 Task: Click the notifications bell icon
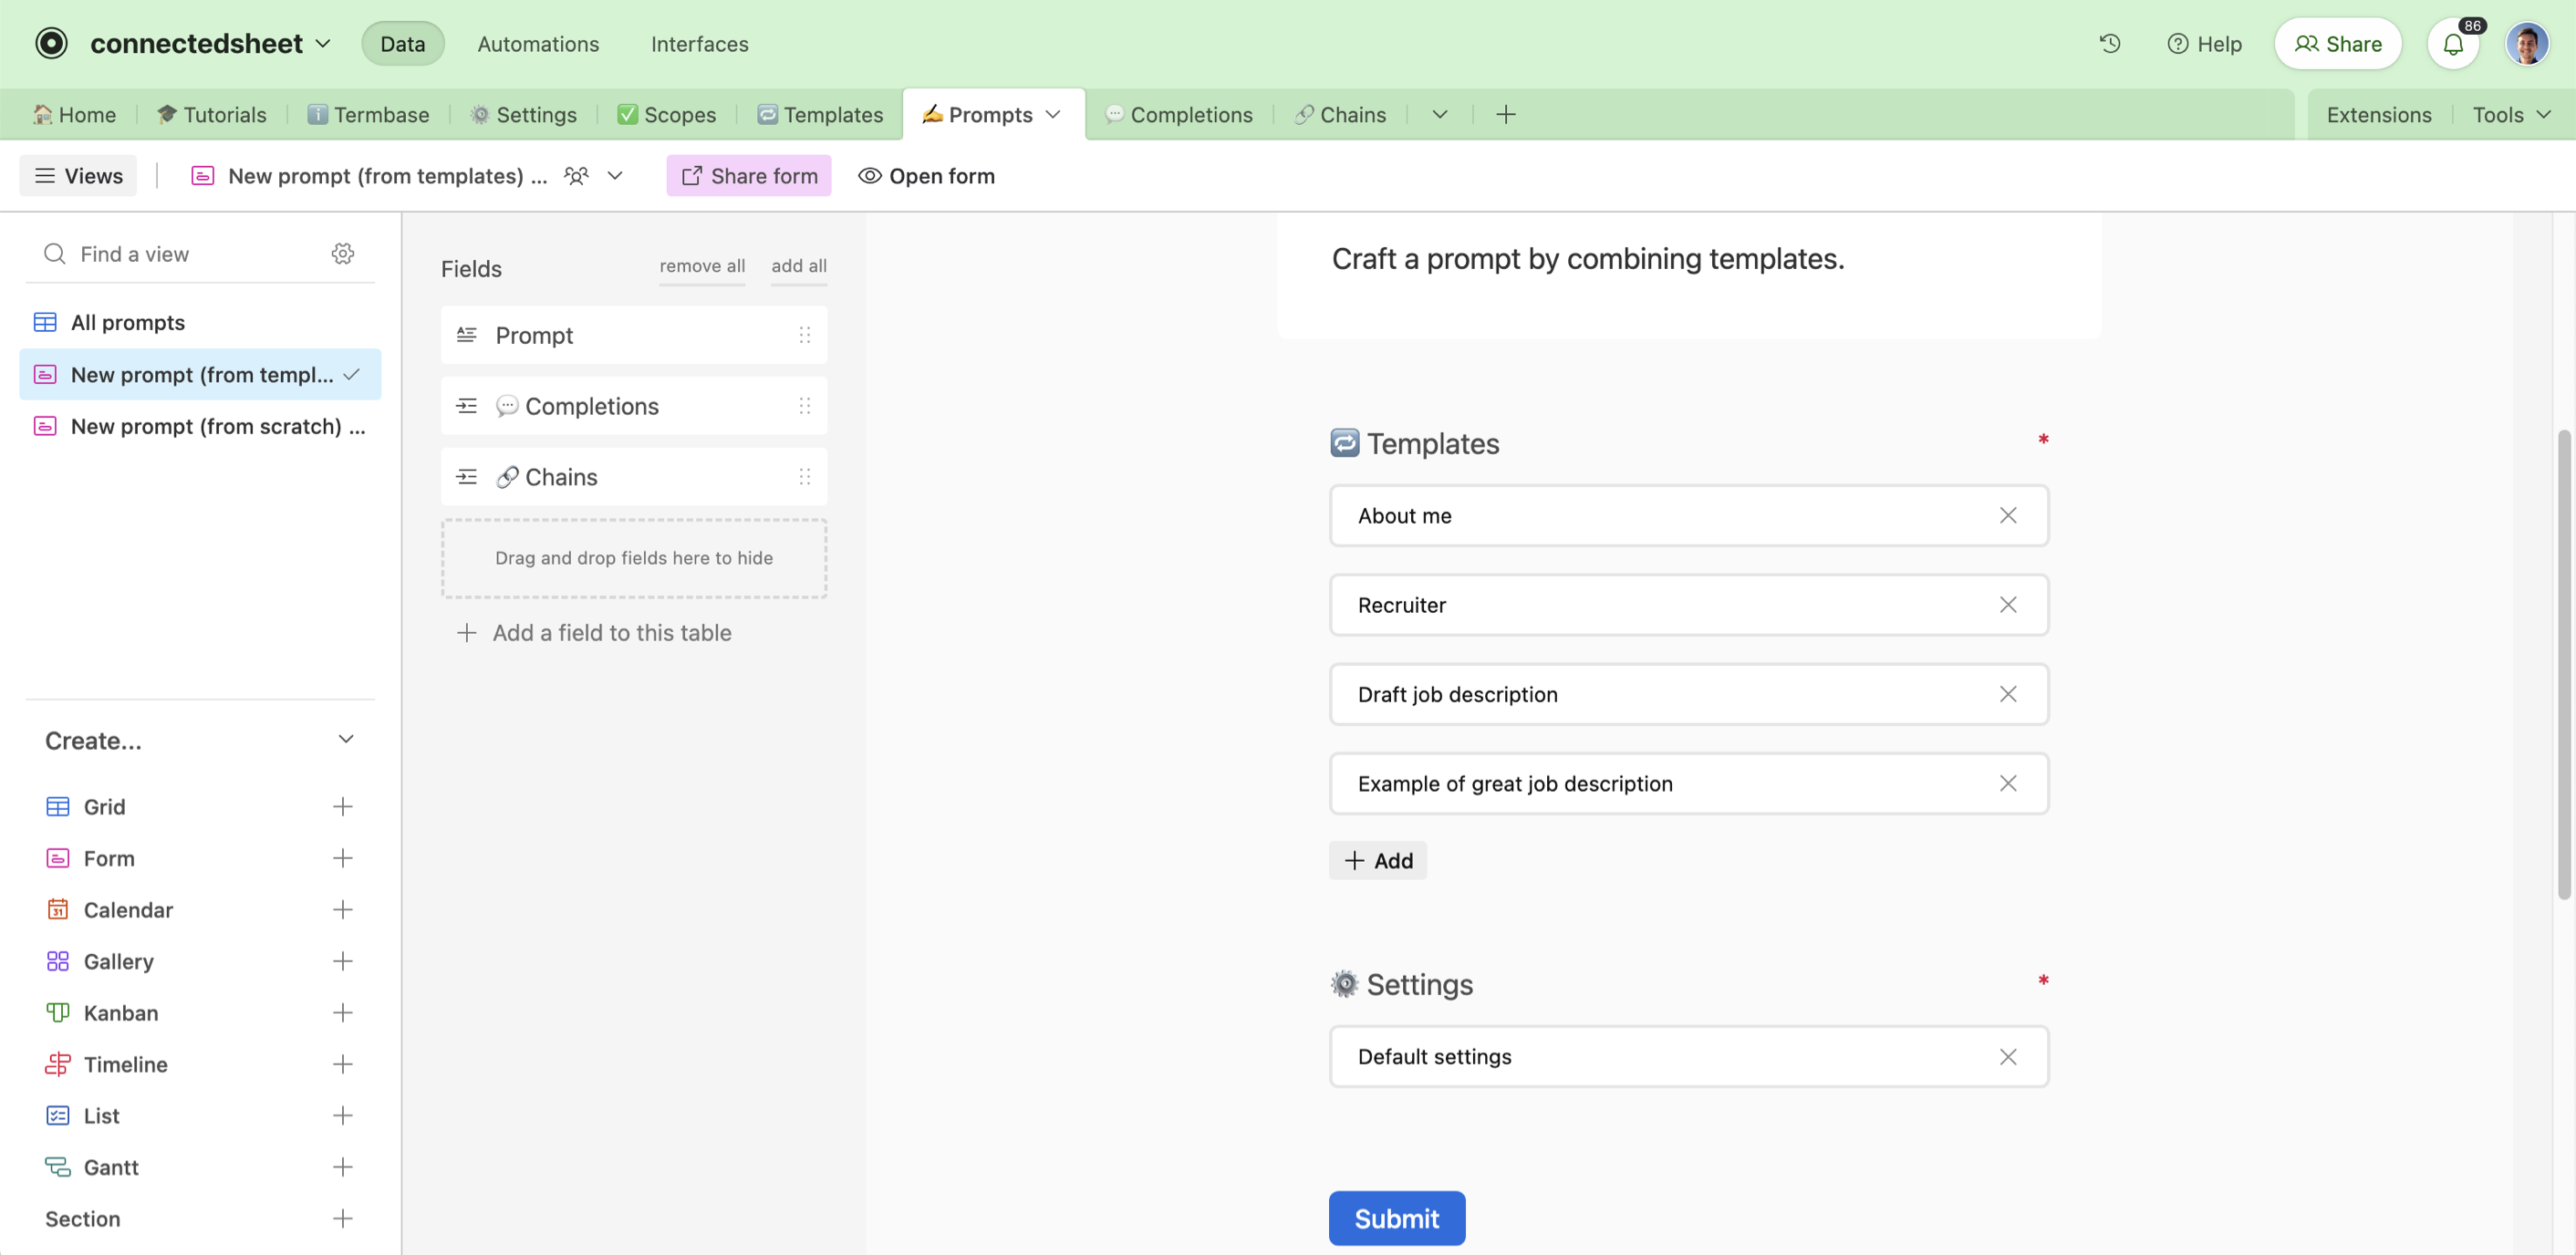(x=2452, y=44)
